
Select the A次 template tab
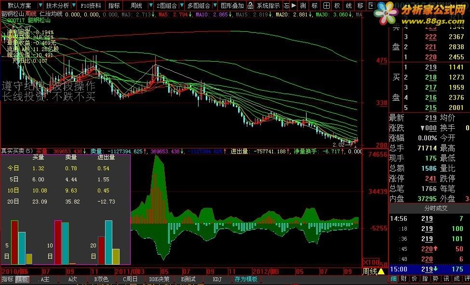pos(72,279)
